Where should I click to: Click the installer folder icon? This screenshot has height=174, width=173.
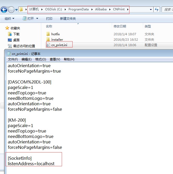(48, 39)
